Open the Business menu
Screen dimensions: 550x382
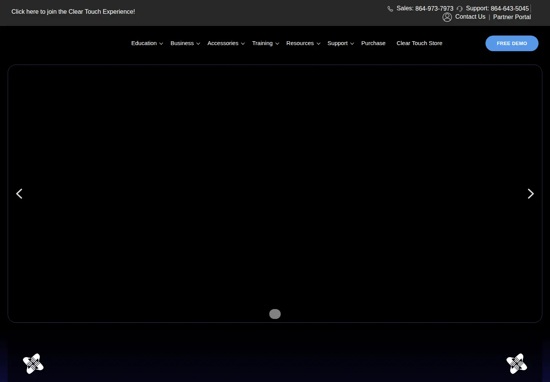pos(182,43)
